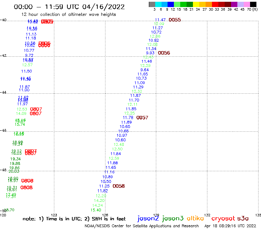Click the title date 04/16/2022

point(103,7)
